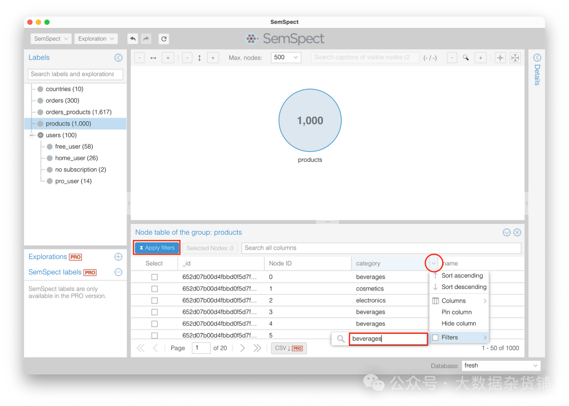Expand the Details side panel arrow
This screenshot has height=406, width=569.
[x=537, y=58]
